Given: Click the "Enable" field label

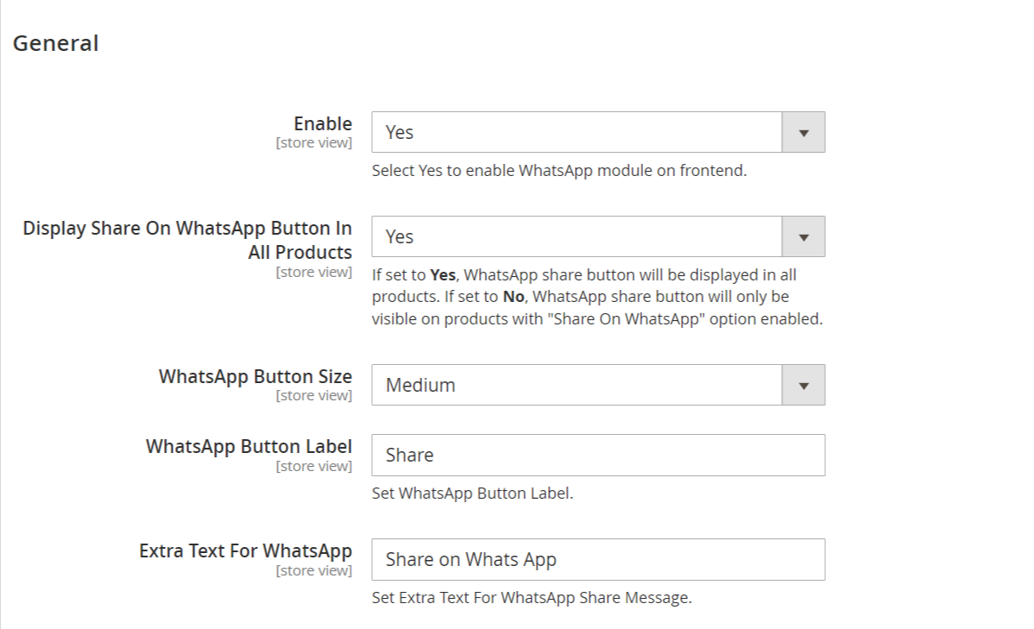Looking at the screenshot, I should (323, 124).
